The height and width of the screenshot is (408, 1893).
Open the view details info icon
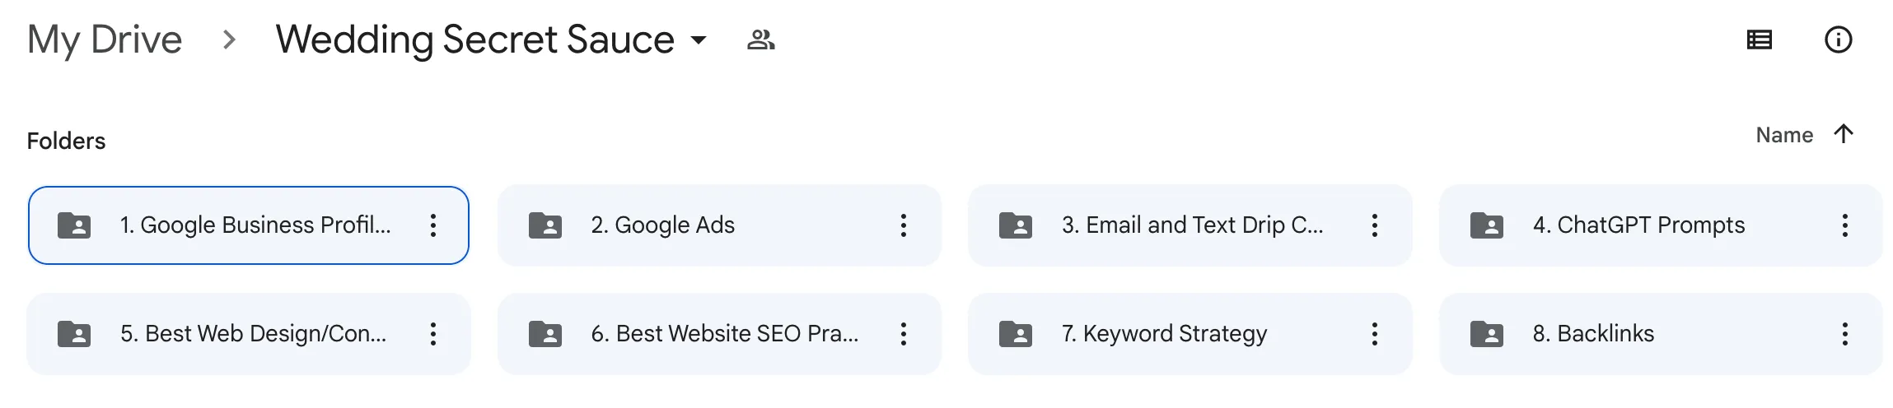1838,39
